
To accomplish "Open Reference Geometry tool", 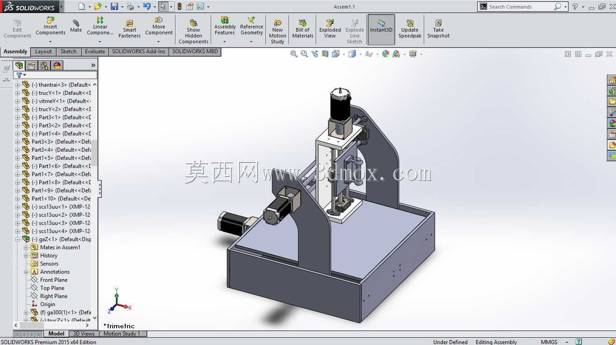I will [x=251, y=26].
